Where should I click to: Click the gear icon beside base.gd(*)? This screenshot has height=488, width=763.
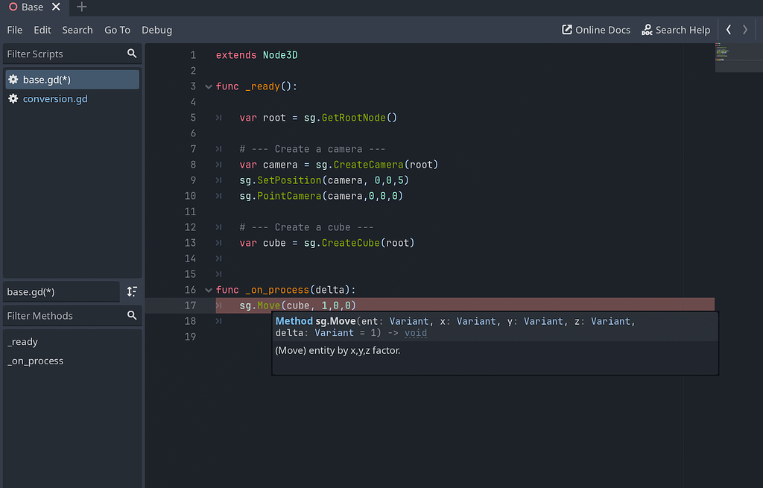(13, 79)
